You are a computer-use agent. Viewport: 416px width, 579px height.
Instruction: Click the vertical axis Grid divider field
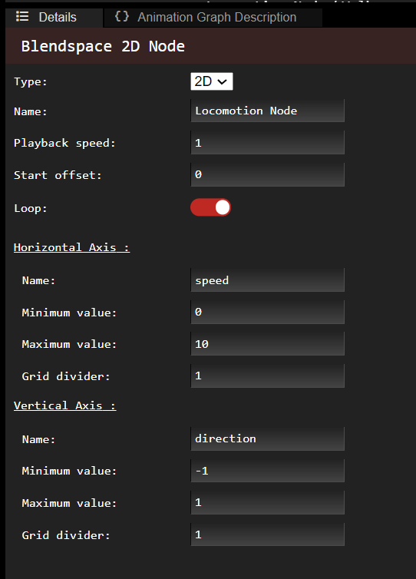pyautogui.click(x=268, y=534)
